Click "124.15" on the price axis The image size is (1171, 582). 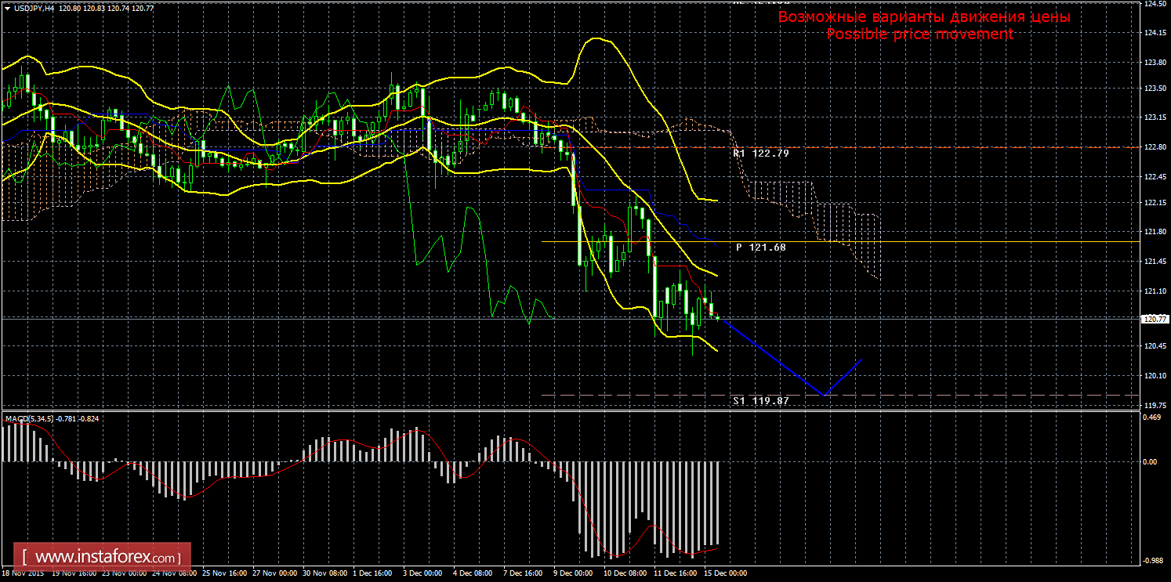1155,33
